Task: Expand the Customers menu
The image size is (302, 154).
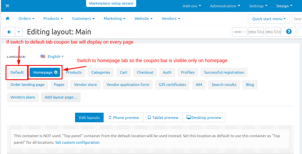Action: coord(83,19)
